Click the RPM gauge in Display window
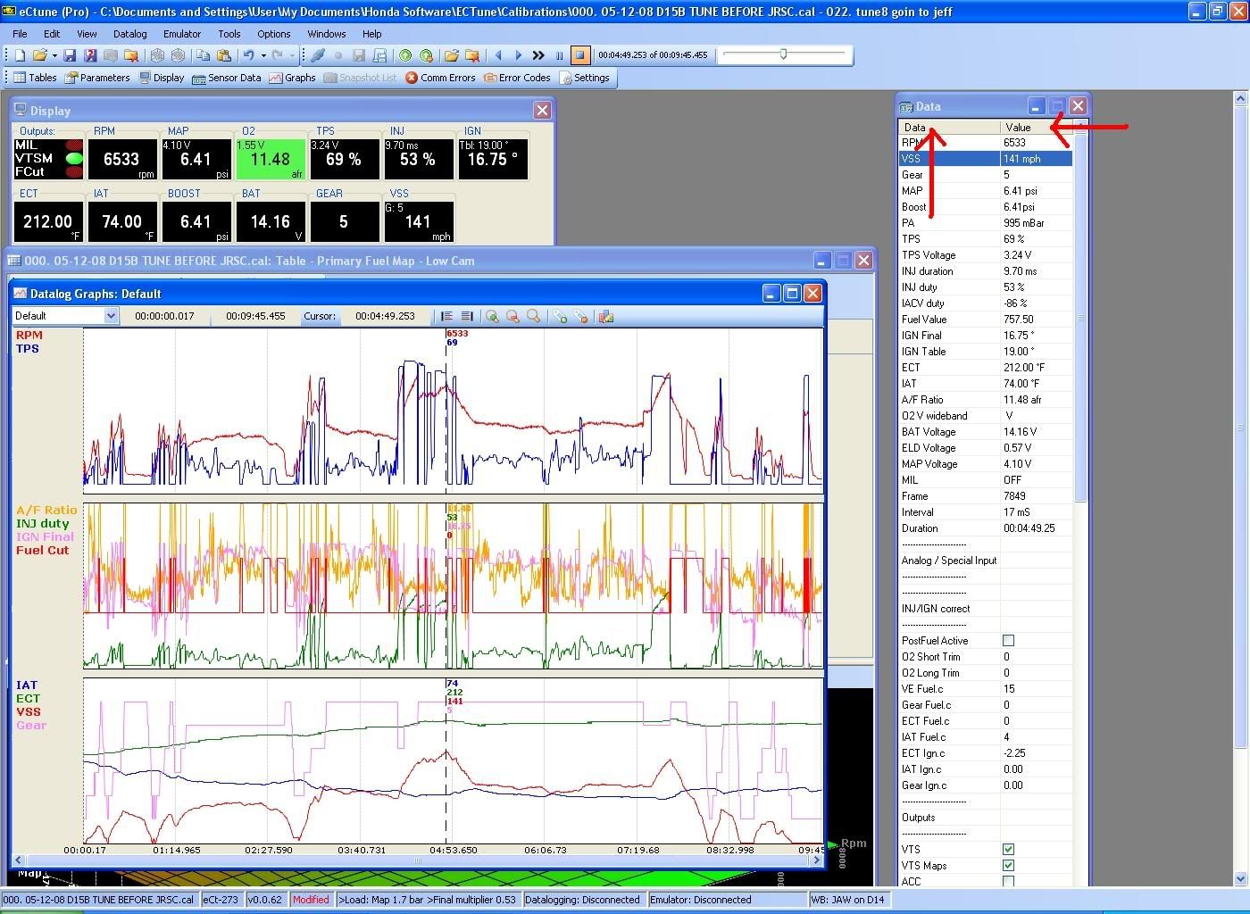This screenshot has width=1250, height=914. pyautogui.click(x=121, y=159)
